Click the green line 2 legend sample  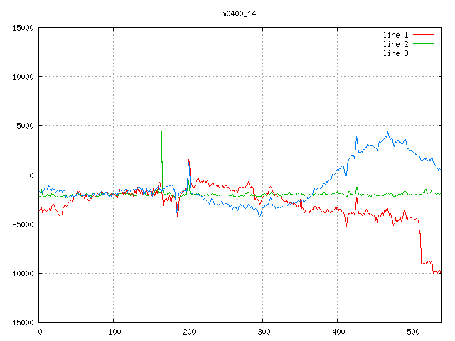pos(423,44)
